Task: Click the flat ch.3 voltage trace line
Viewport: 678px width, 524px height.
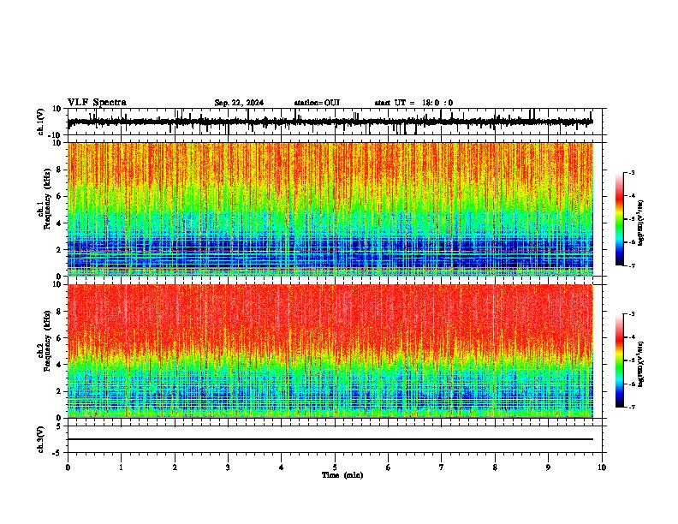Action: pyautogui.click(x=330, y=439)
